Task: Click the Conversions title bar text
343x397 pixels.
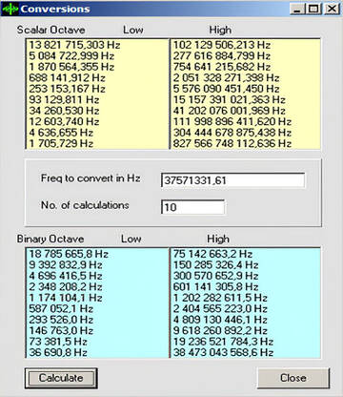Action: pos(55,9)
